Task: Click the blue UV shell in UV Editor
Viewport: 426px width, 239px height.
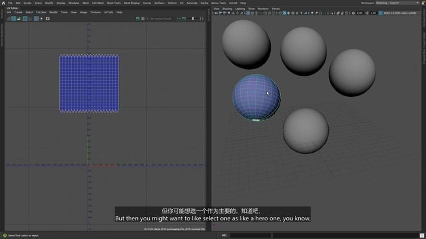Action: (x=89, y=83)
